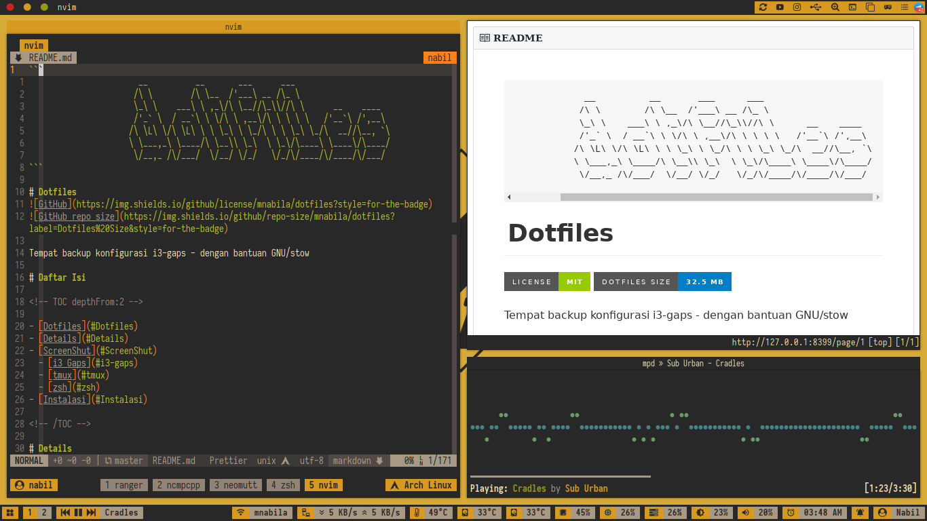Click utf-8 encoding in nvim statusline
The image size is (927, 521).
coord(311,461)
